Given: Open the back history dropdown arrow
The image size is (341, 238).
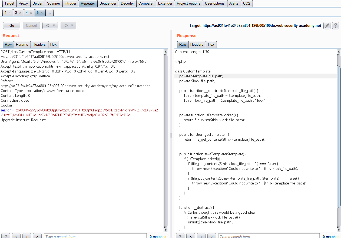Looking at the screenshot, I should 55,25.
